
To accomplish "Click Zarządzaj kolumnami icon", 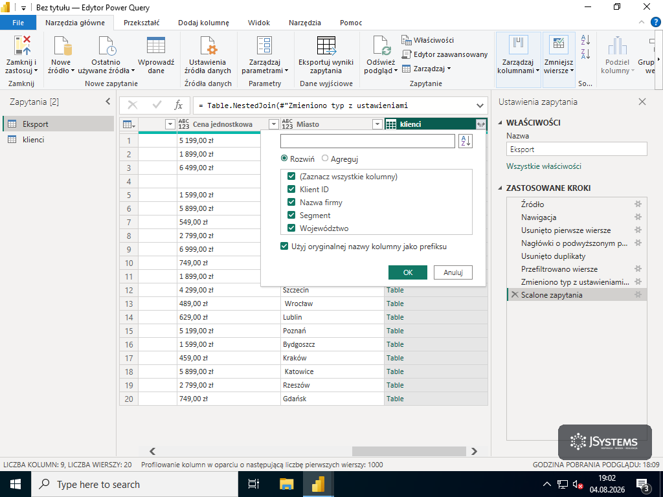I will coord(518,45).
